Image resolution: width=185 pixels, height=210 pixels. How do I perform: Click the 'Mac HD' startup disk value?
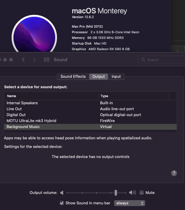coord(100,43)
